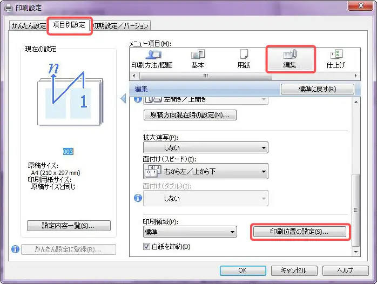Click left arrow of menu item scrollbar
Viewport: 377px width, 284px height.
coord(134,76)
